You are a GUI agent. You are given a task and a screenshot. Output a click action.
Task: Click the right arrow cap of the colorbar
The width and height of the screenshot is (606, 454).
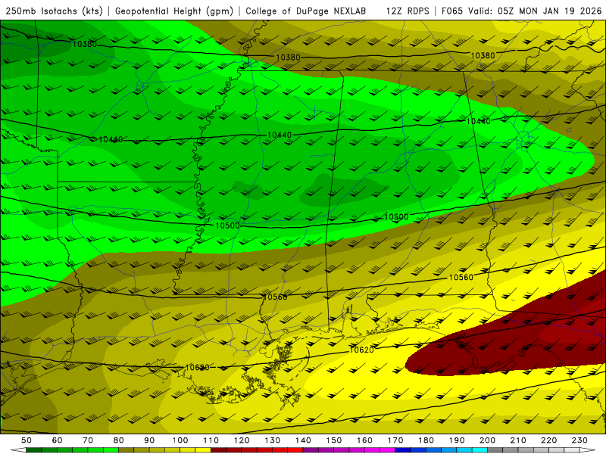coord(588,450)
